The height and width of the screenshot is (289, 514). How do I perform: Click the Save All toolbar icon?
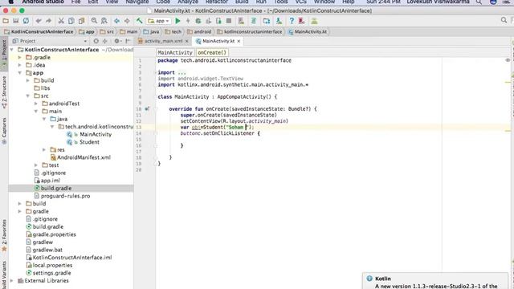click(x=16, y=21)
